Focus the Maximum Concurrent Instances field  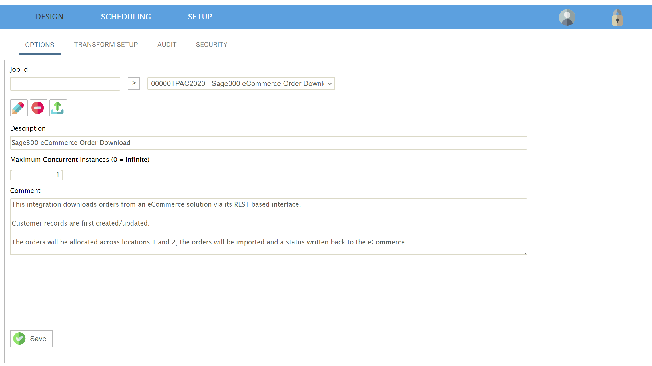36,175
